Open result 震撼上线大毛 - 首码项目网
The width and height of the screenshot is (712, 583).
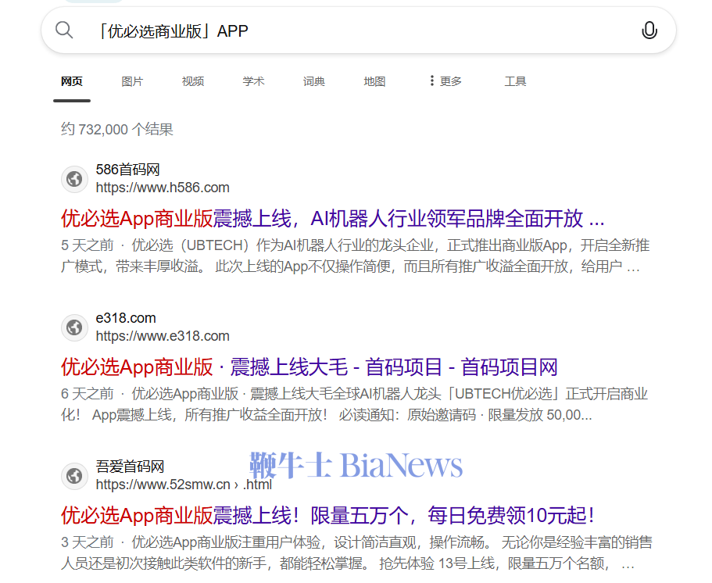(309, 367)
